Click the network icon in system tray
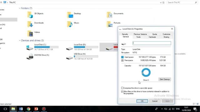Screen dimensions: 200x112 169,109
